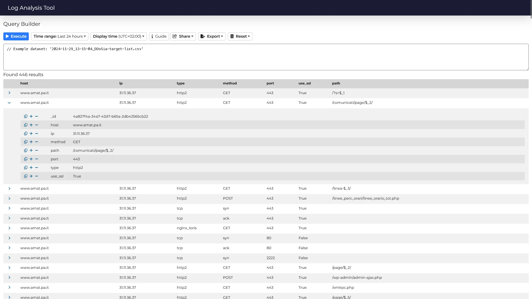Expand the nginx_loris result row
The height and width of the screenshot is (299, 532).
click(9, 228)
